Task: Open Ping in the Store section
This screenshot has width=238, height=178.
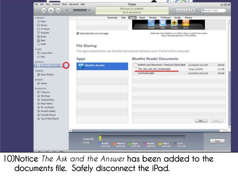Action: [x=41, y=57]
